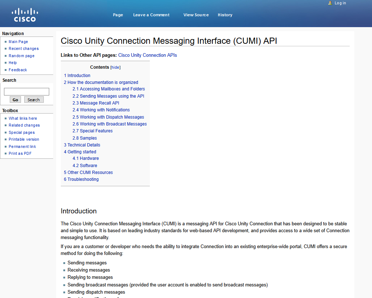Click the page title Cisco Unity Connection Messaging Interface
This screenshot has width=372, height=298.
pos(169,41)
